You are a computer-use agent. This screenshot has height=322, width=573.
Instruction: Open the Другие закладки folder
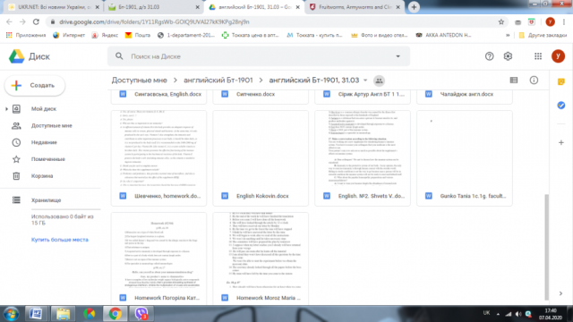pos(543,35)
